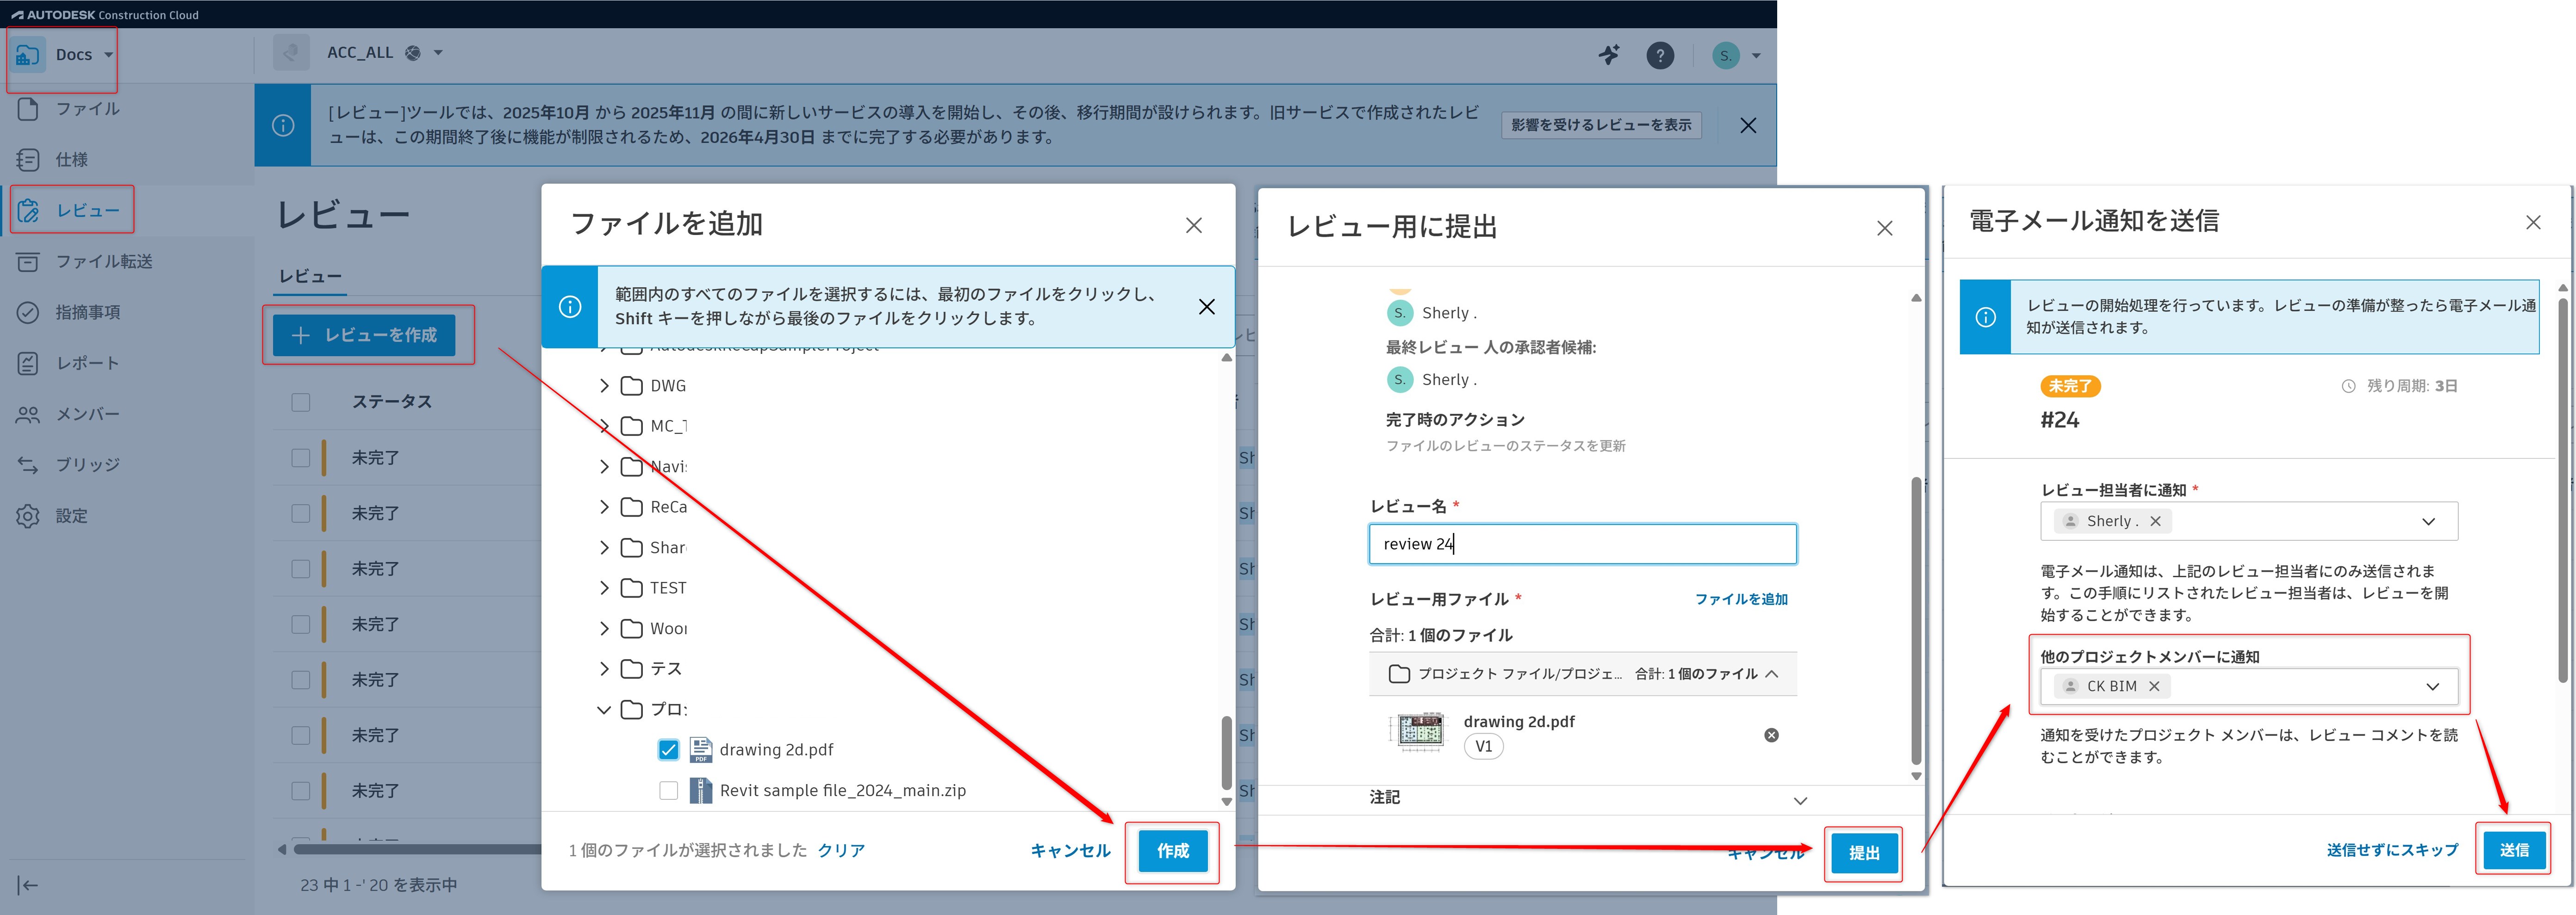2576x915 pixels.
Task: Check the sixth 未完了 row checkbox
Action: click(x=301, y=736)
